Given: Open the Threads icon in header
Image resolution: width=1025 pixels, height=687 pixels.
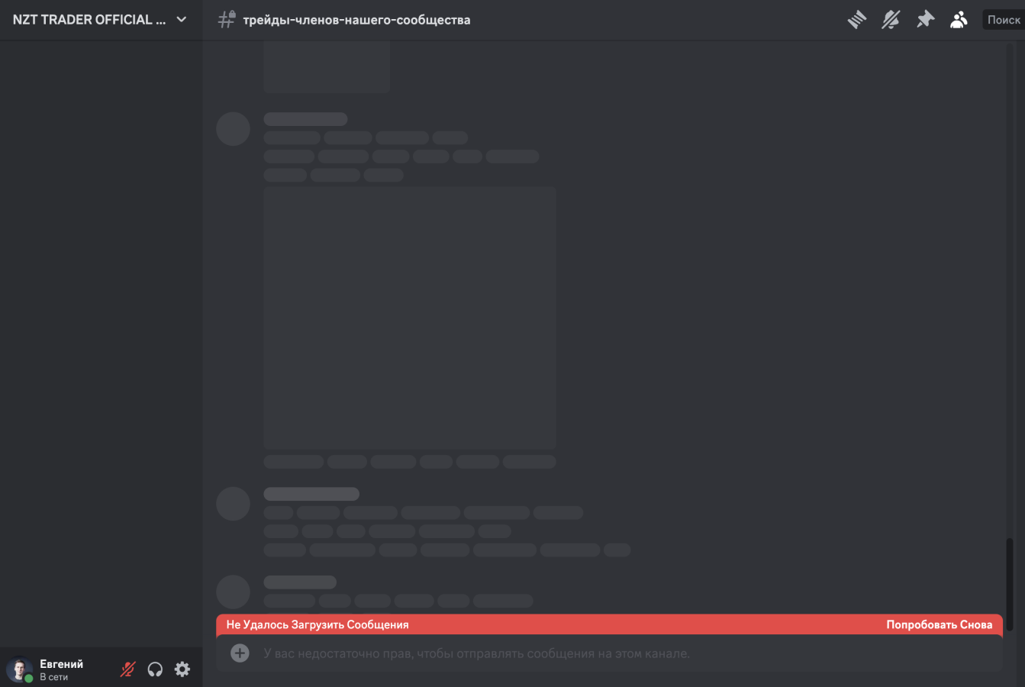Looking at the screenshot, I should (x=857, y=20).
